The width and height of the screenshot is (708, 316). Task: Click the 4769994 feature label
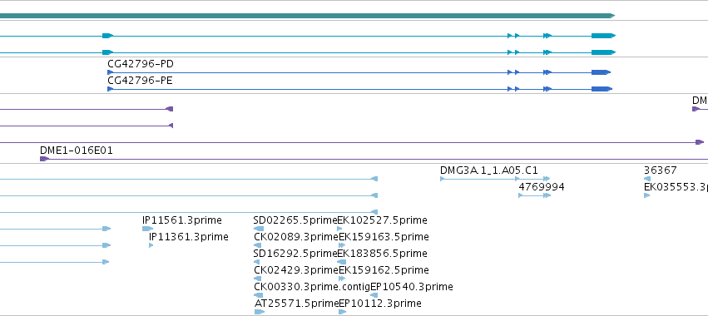click(x=542, y=187)
